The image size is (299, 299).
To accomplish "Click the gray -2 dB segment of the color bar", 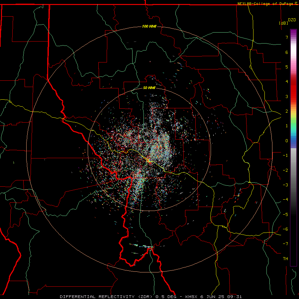I will (293, 170).
